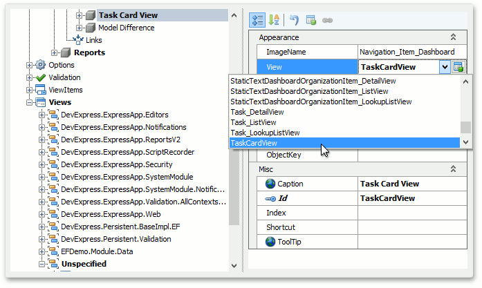The image size is (482, 288).
Task: Click the Links node icon
Action: [x=78, y=40]
